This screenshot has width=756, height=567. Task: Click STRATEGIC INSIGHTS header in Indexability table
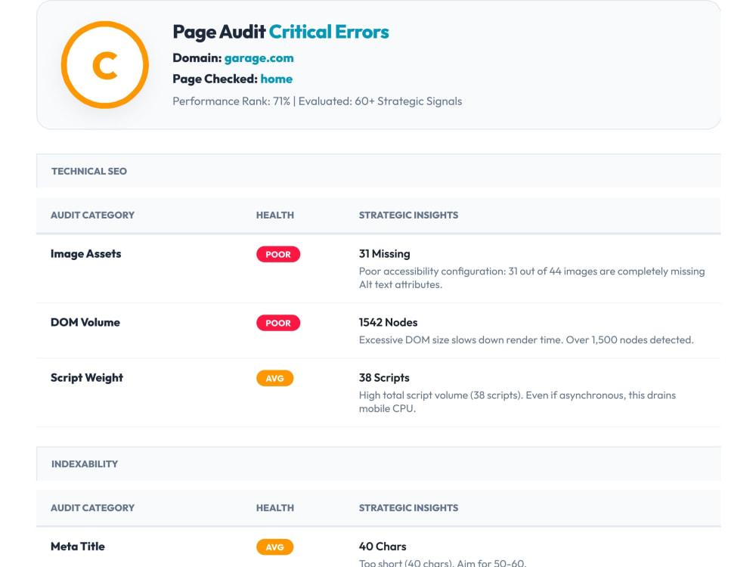point(408,508)
